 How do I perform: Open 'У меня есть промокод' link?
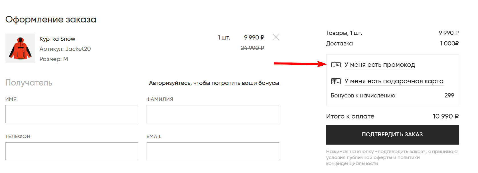point(380,65)
